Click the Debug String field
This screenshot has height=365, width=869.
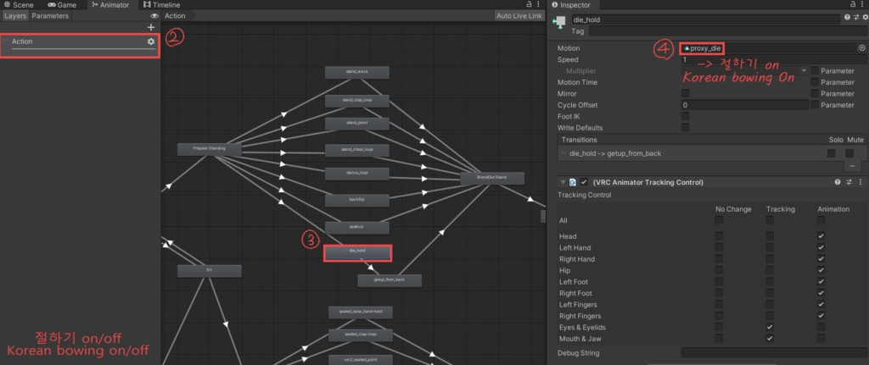coord(774,353)
